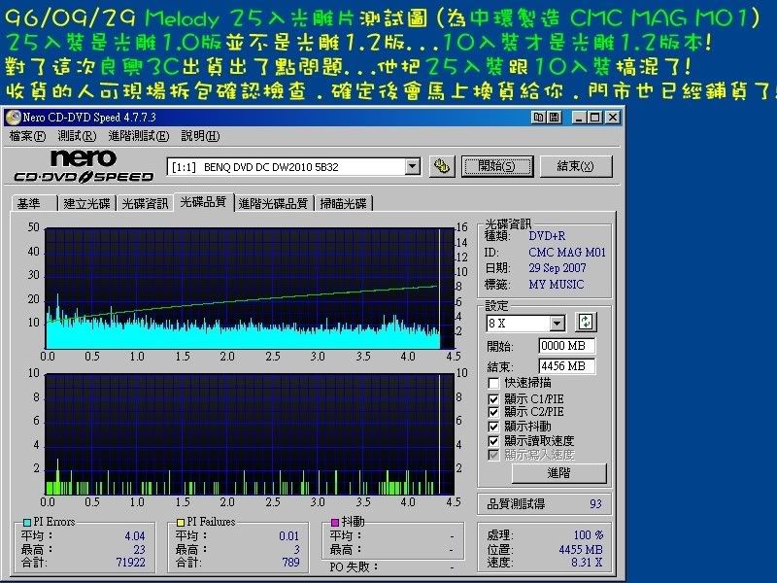The image size is (777, 583).
Task: Click the PI Failures total "789"
Action: tap(290, 563)
